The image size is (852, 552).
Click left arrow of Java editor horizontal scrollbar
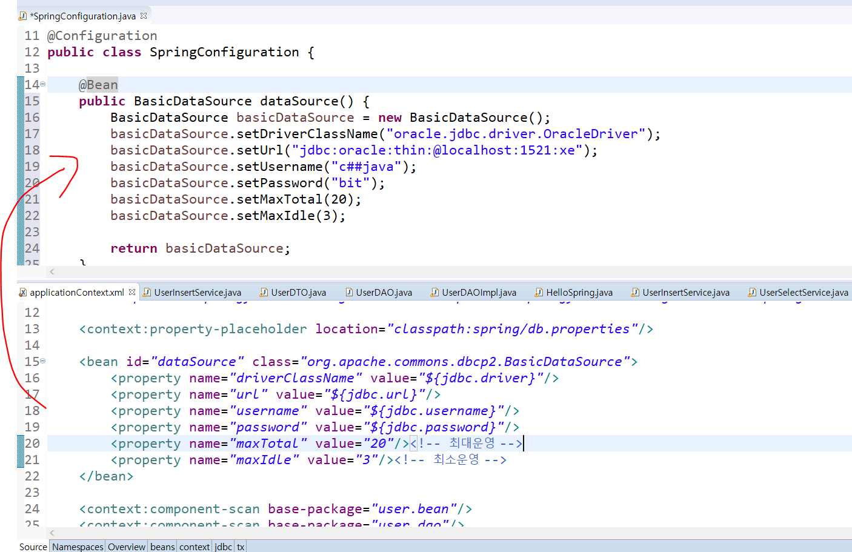(52, 272)
